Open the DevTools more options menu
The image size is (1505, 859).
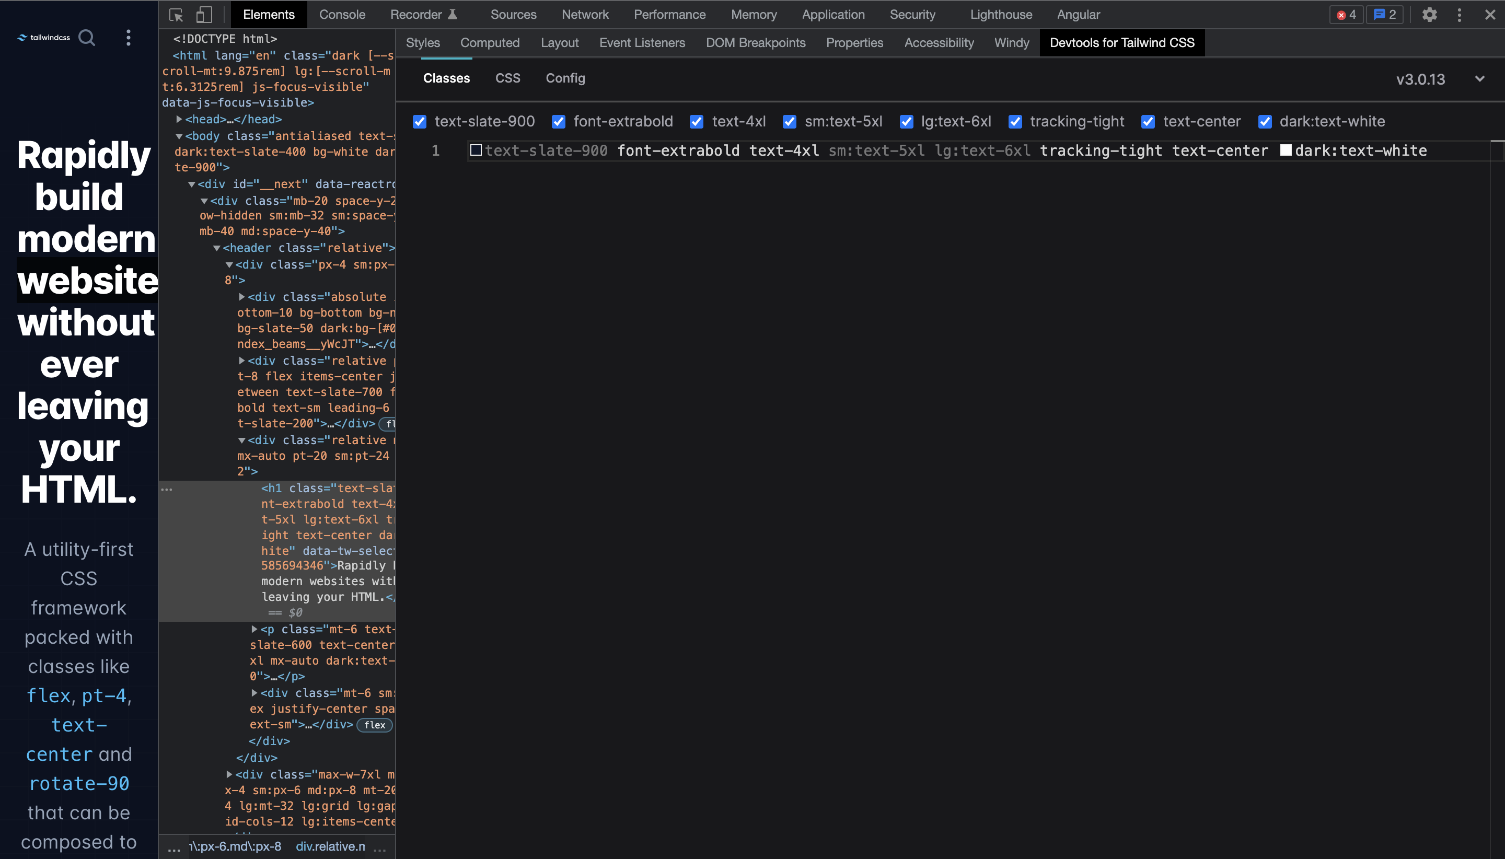1460,15
